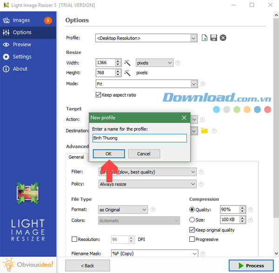The image size is (279, 273).
Task: Click the Height value field
Action: [106, 73]
